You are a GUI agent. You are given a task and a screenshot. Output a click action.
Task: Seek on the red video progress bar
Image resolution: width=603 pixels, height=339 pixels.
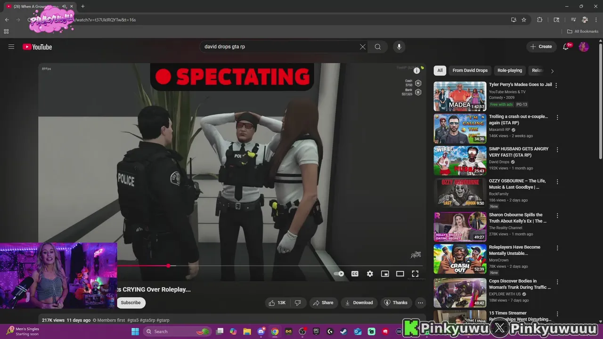(x=269, y=266)
